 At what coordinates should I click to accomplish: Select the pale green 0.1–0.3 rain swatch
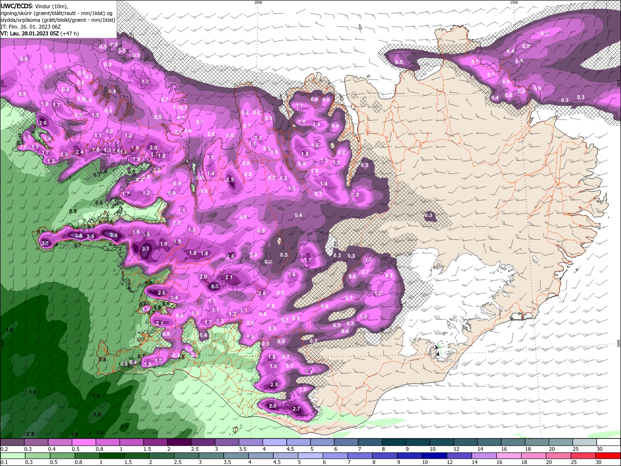[12, 456]
